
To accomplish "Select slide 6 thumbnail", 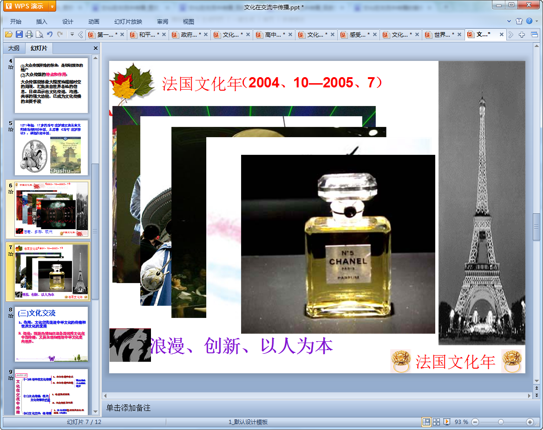I will [x=51, y=209].
